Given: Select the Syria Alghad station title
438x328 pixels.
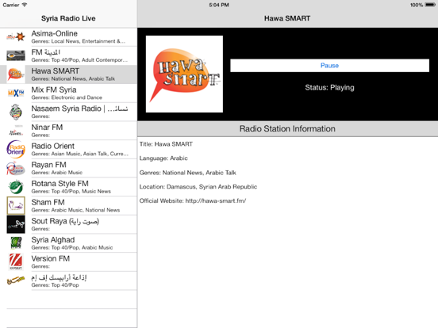Looking at the screenshot, I should click(x=53, y=240).
